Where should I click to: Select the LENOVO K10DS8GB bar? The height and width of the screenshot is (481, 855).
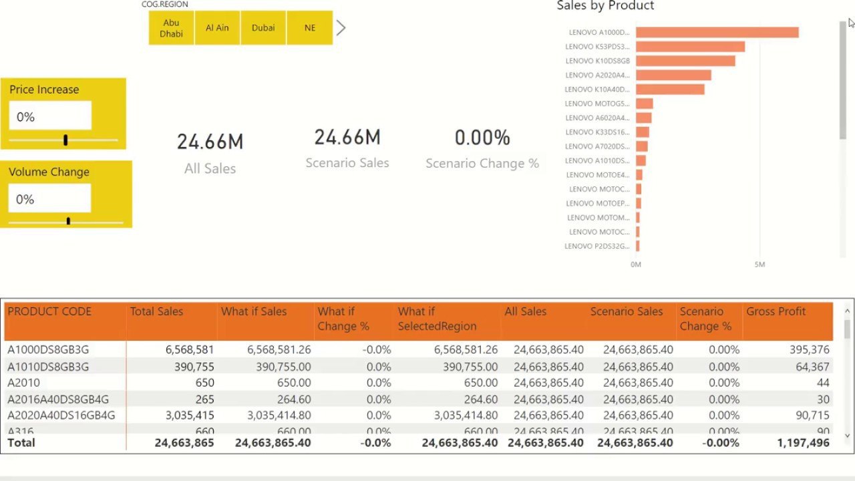[685, 61]
